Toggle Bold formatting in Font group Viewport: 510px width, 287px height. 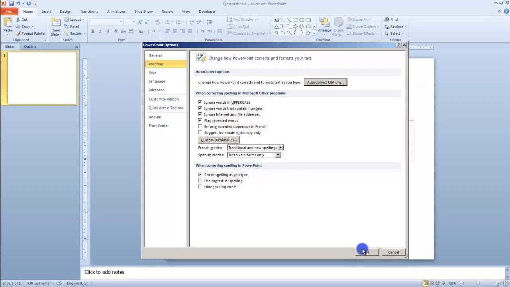click(x=93, y=31)
